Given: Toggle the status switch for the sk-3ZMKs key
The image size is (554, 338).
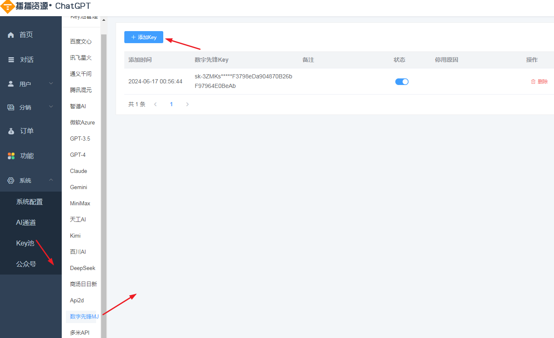Looking at the screenshot, I should [402, 82].
